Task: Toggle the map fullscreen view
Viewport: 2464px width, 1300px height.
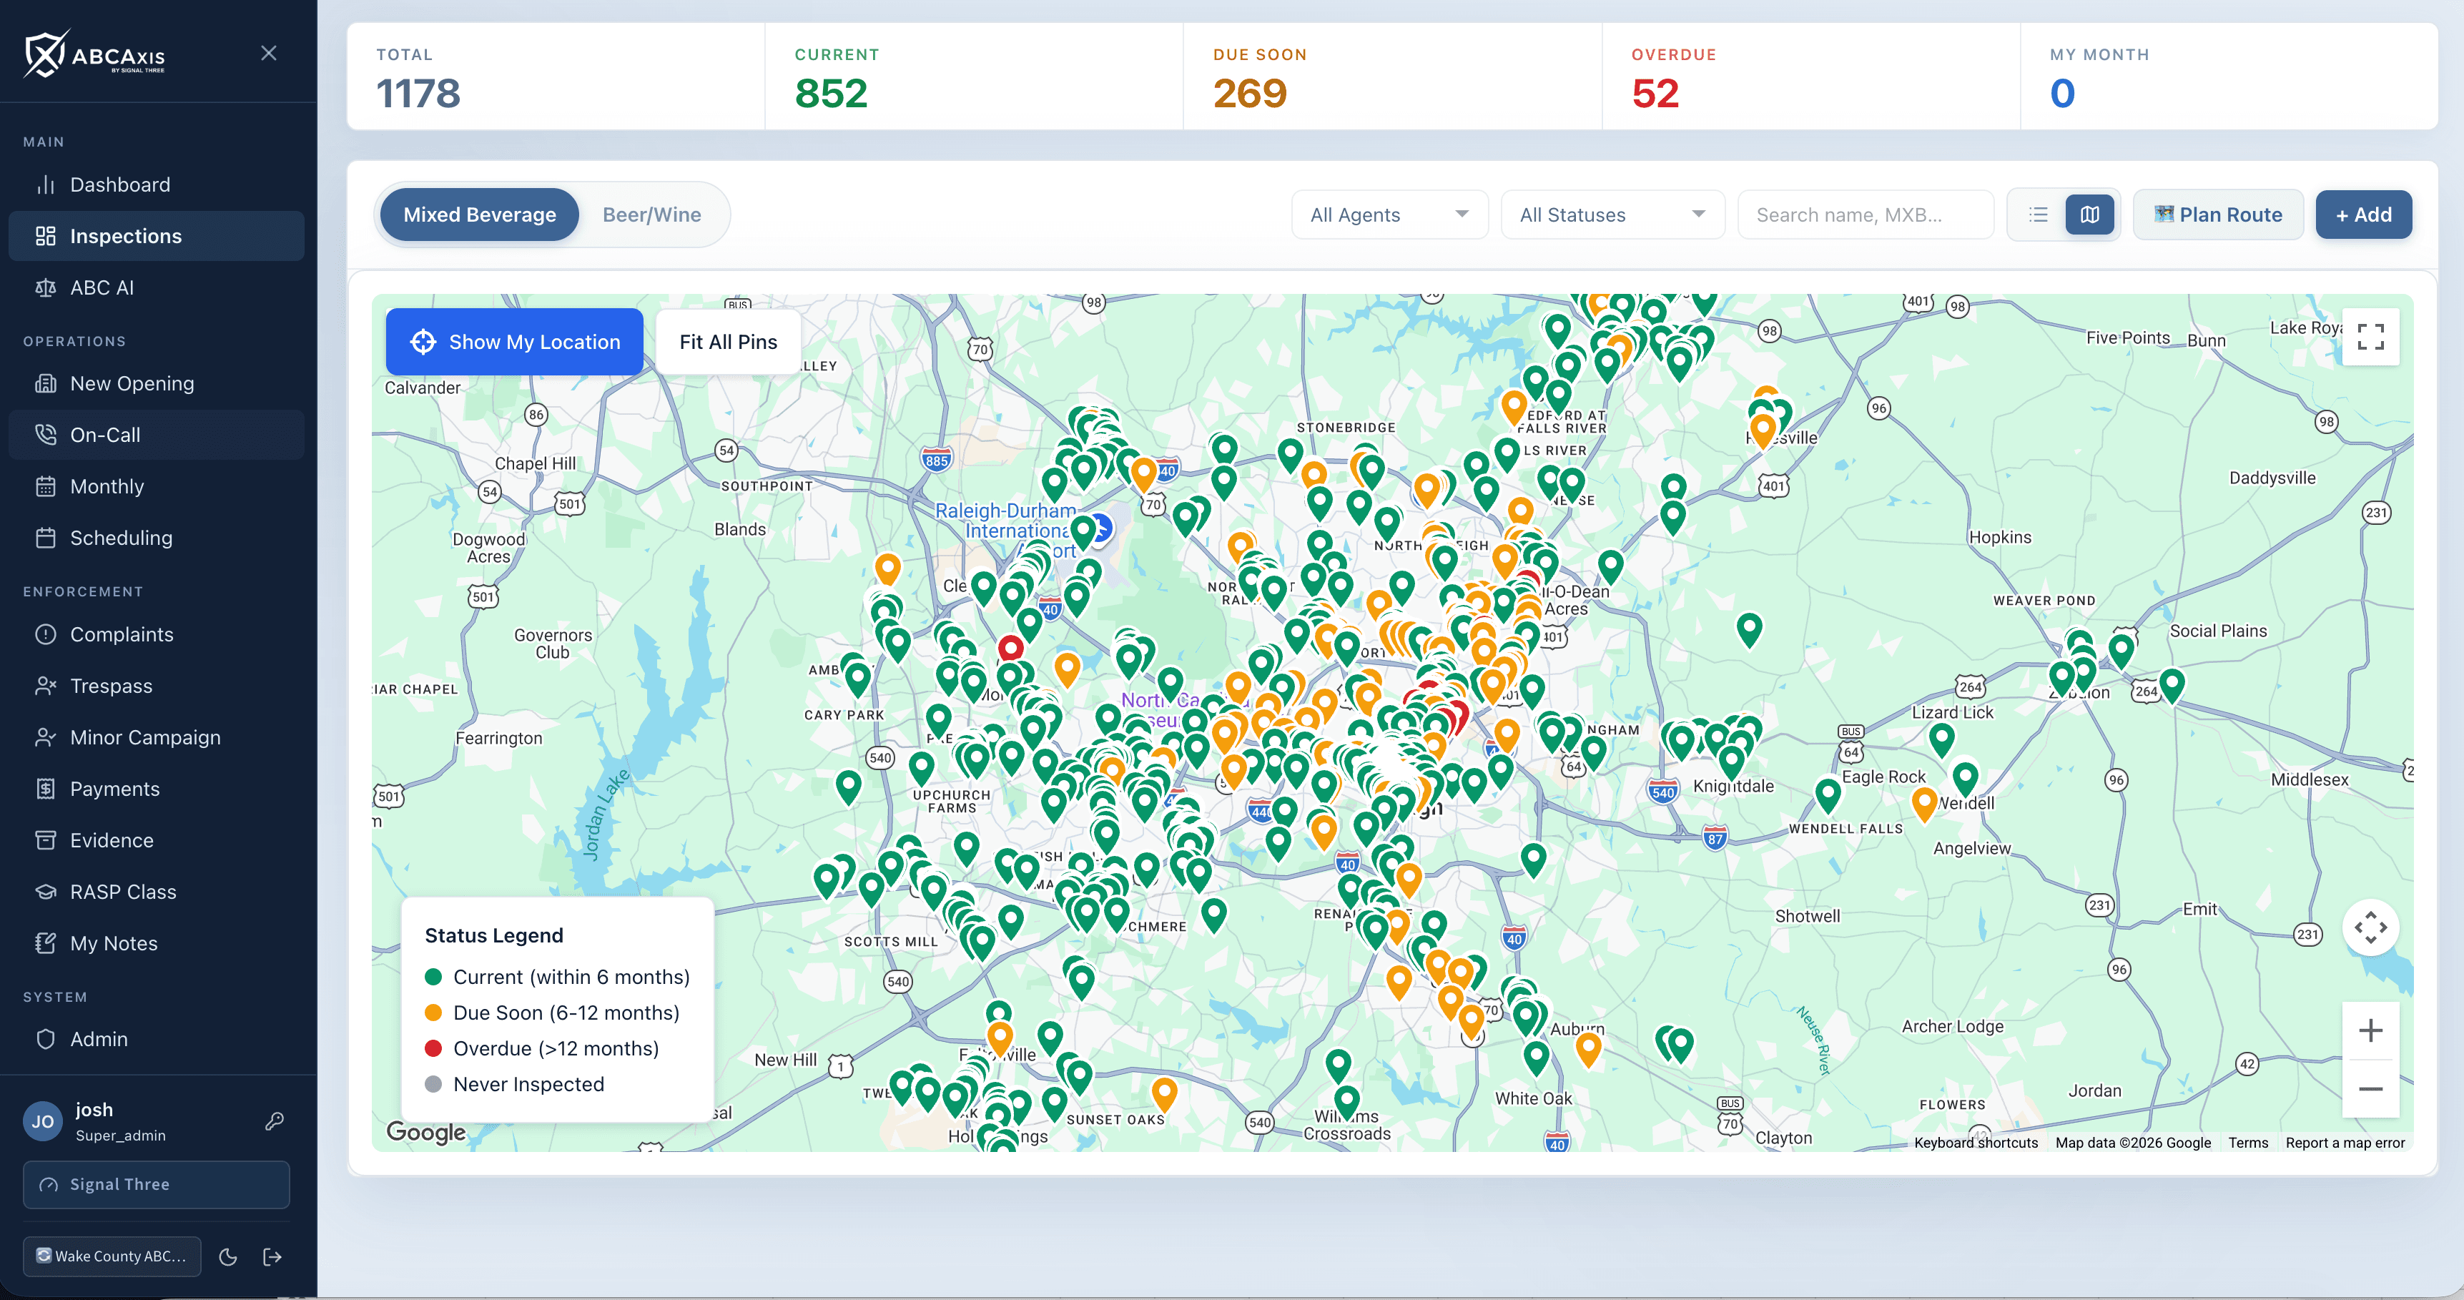Action: click(2370, 337)
